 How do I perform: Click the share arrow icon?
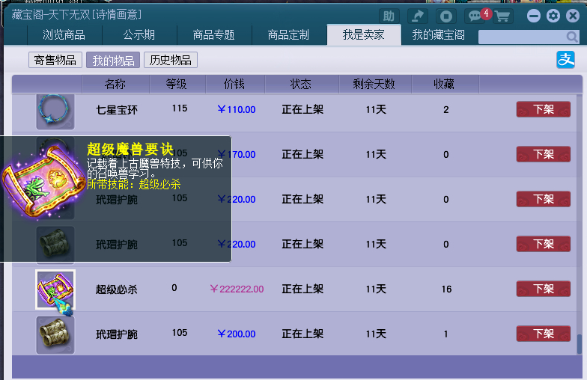(419, 16)
